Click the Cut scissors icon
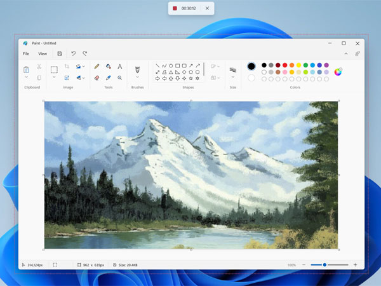Screen dimensions: 381x286 pos(39,66)
